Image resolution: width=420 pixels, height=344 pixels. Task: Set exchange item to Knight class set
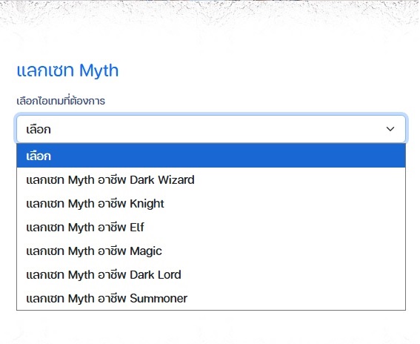coord(211,203)
